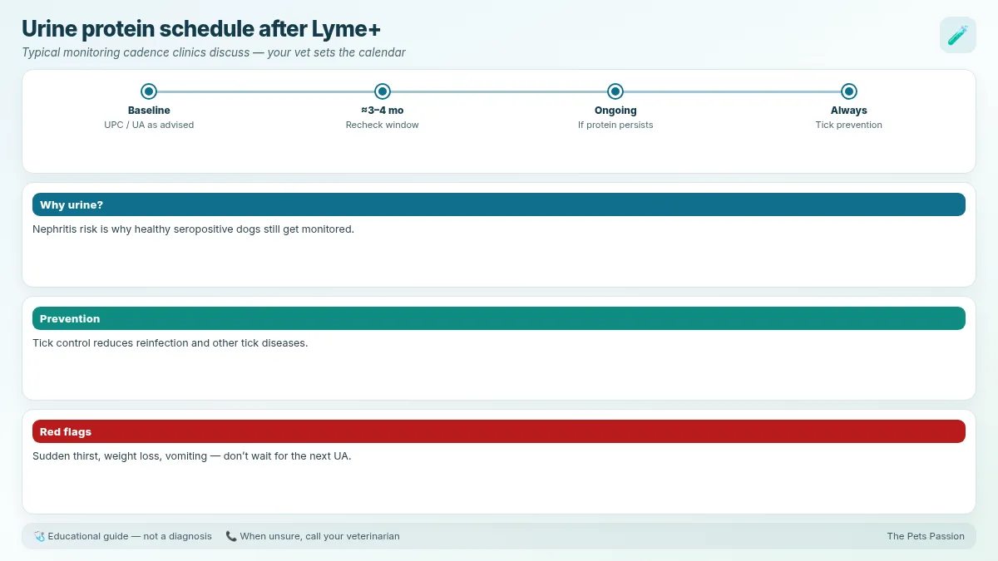Click the 'Always' step label

(848, 111)
